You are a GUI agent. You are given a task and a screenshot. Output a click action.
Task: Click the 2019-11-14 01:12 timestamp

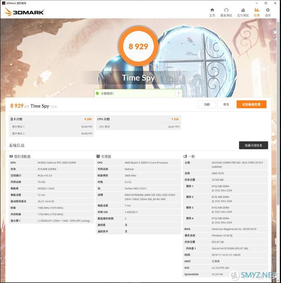pyautogui.click(x=226, y=255)
